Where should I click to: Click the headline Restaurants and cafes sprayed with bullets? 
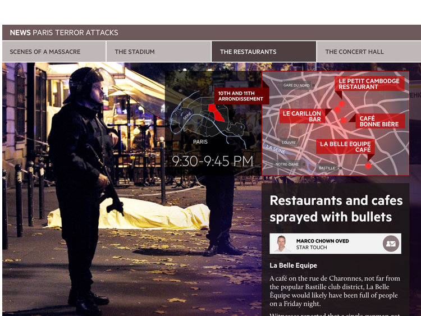point(336,209)
